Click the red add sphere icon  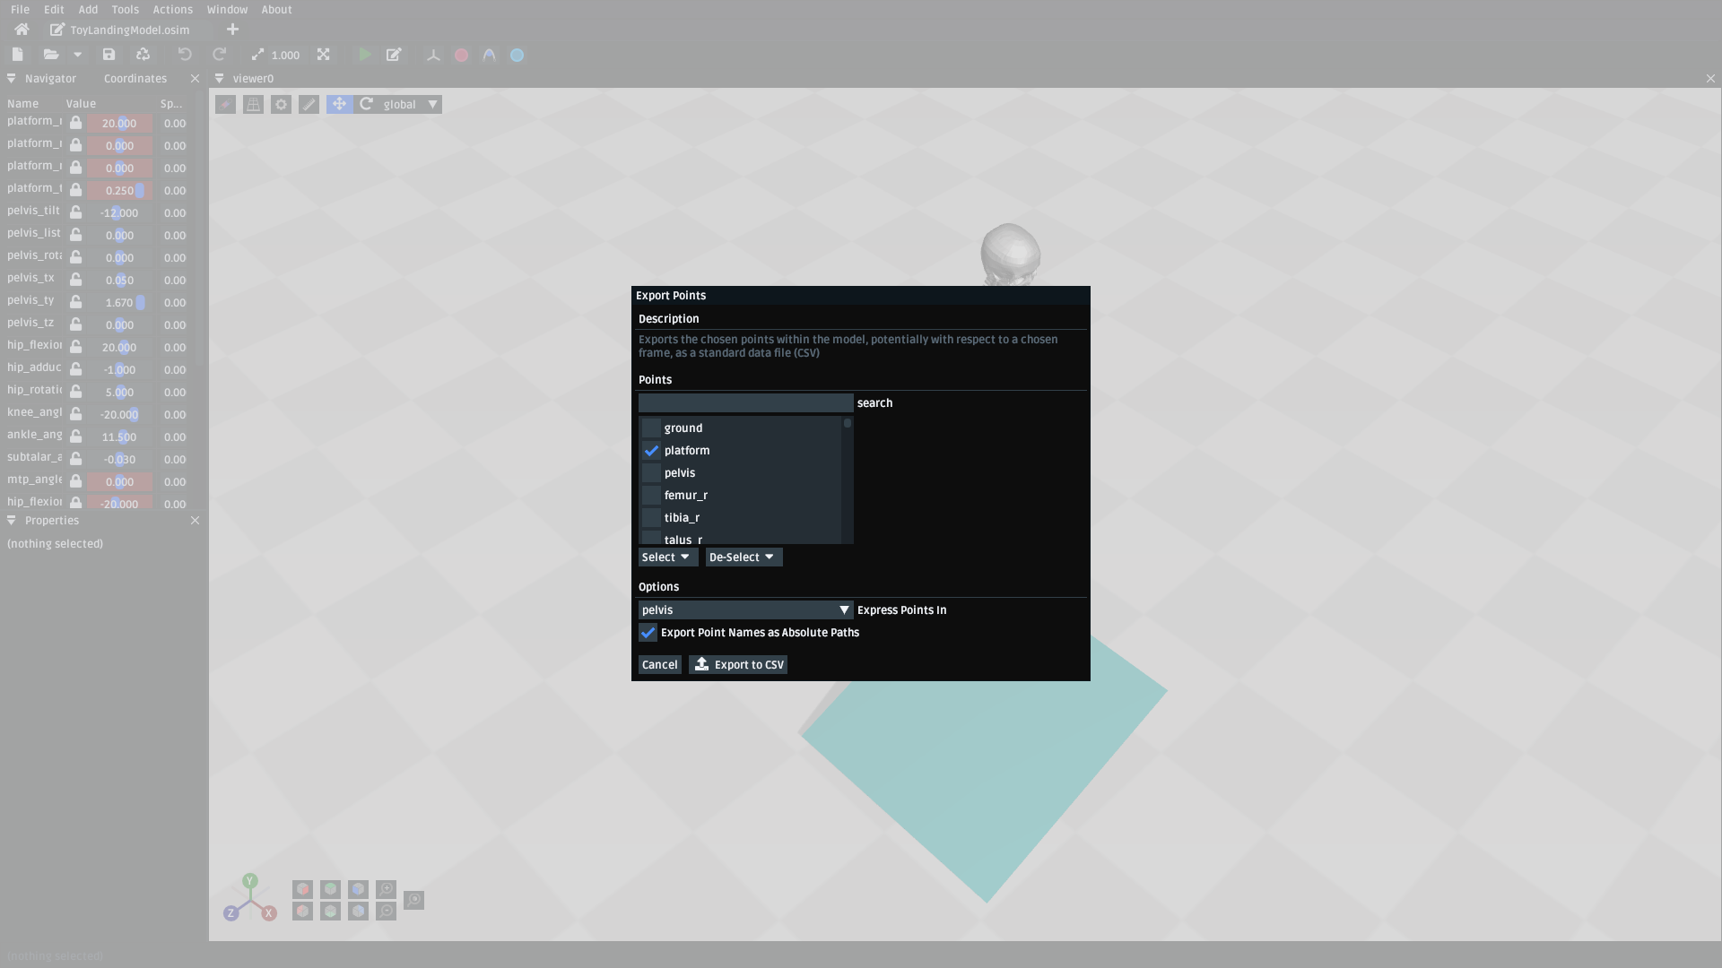(461, 55)
